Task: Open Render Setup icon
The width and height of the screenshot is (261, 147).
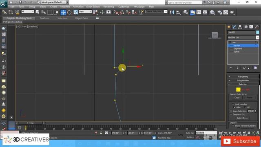Action: pyautogui.click(x=219, y=12)
